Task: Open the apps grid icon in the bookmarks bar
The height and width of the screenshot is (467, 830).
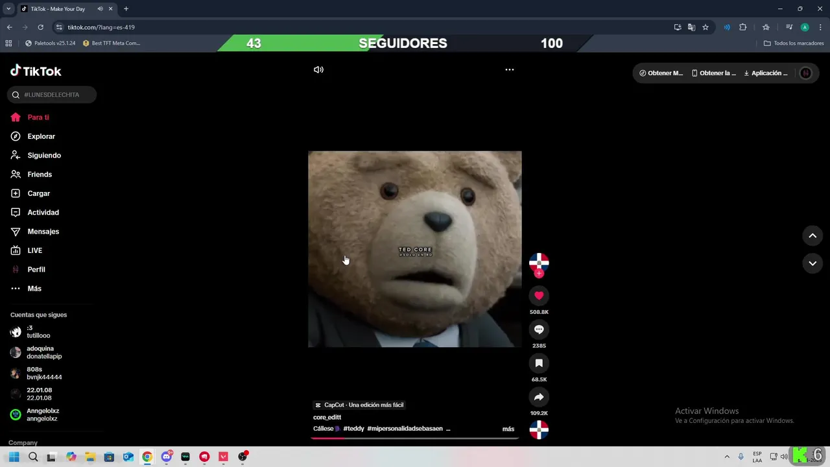Action: (8, 43)
